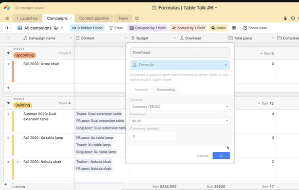Toggle the views sidebar panel
The width and height of the screenshot is (299, 190).
[7, 28]
